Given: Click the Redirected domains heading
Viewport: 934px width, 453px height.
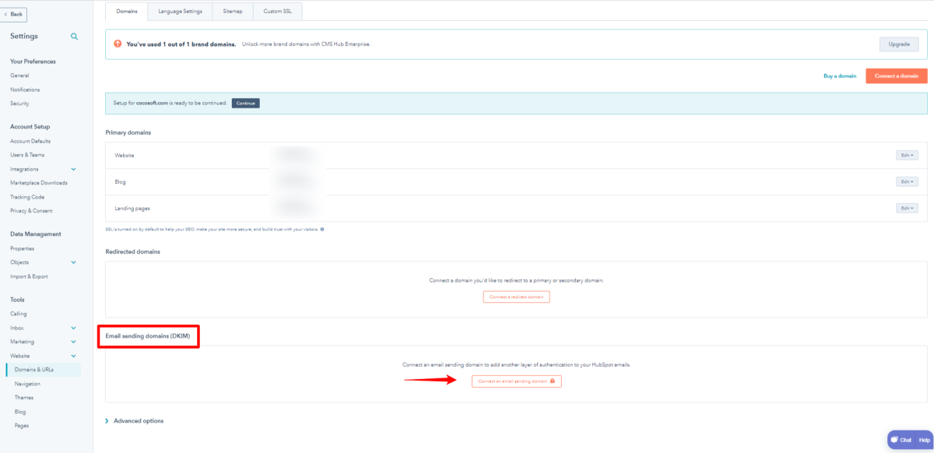Looking at the screenshot, I should 133,251.
